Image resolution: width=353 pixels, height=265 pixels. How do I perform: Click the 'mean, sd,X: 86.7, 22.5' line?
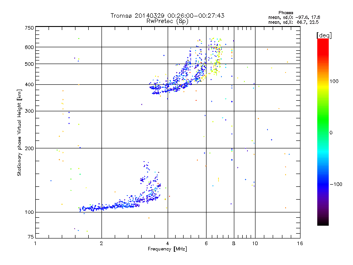click(x=293, y=22)
